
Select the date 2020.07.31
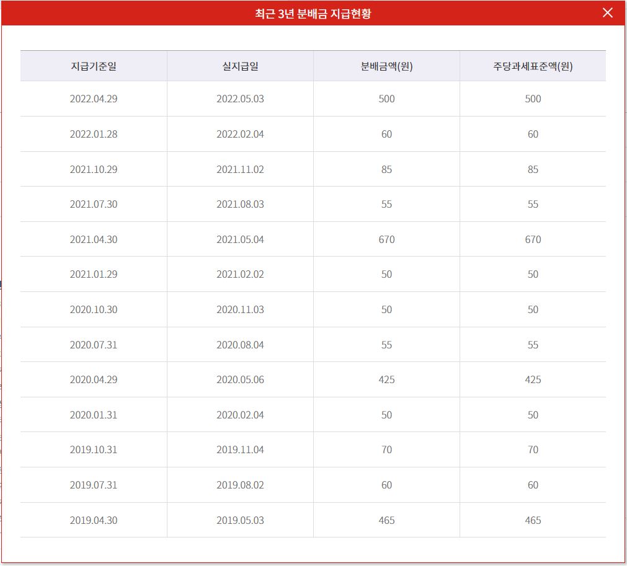94,345
